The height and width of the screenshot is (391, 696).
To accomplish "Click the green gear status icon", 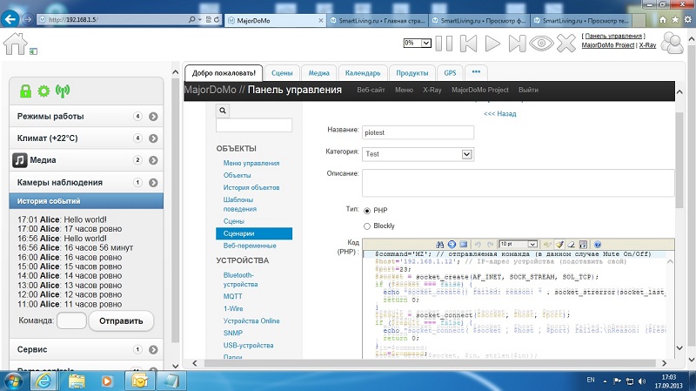I will 43,91.
